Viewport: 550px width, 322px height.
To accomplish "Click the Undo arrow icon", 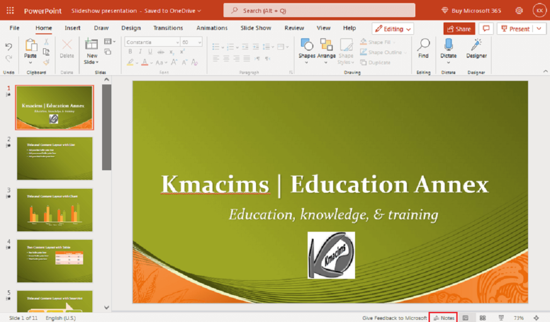I will click(9, 47).
